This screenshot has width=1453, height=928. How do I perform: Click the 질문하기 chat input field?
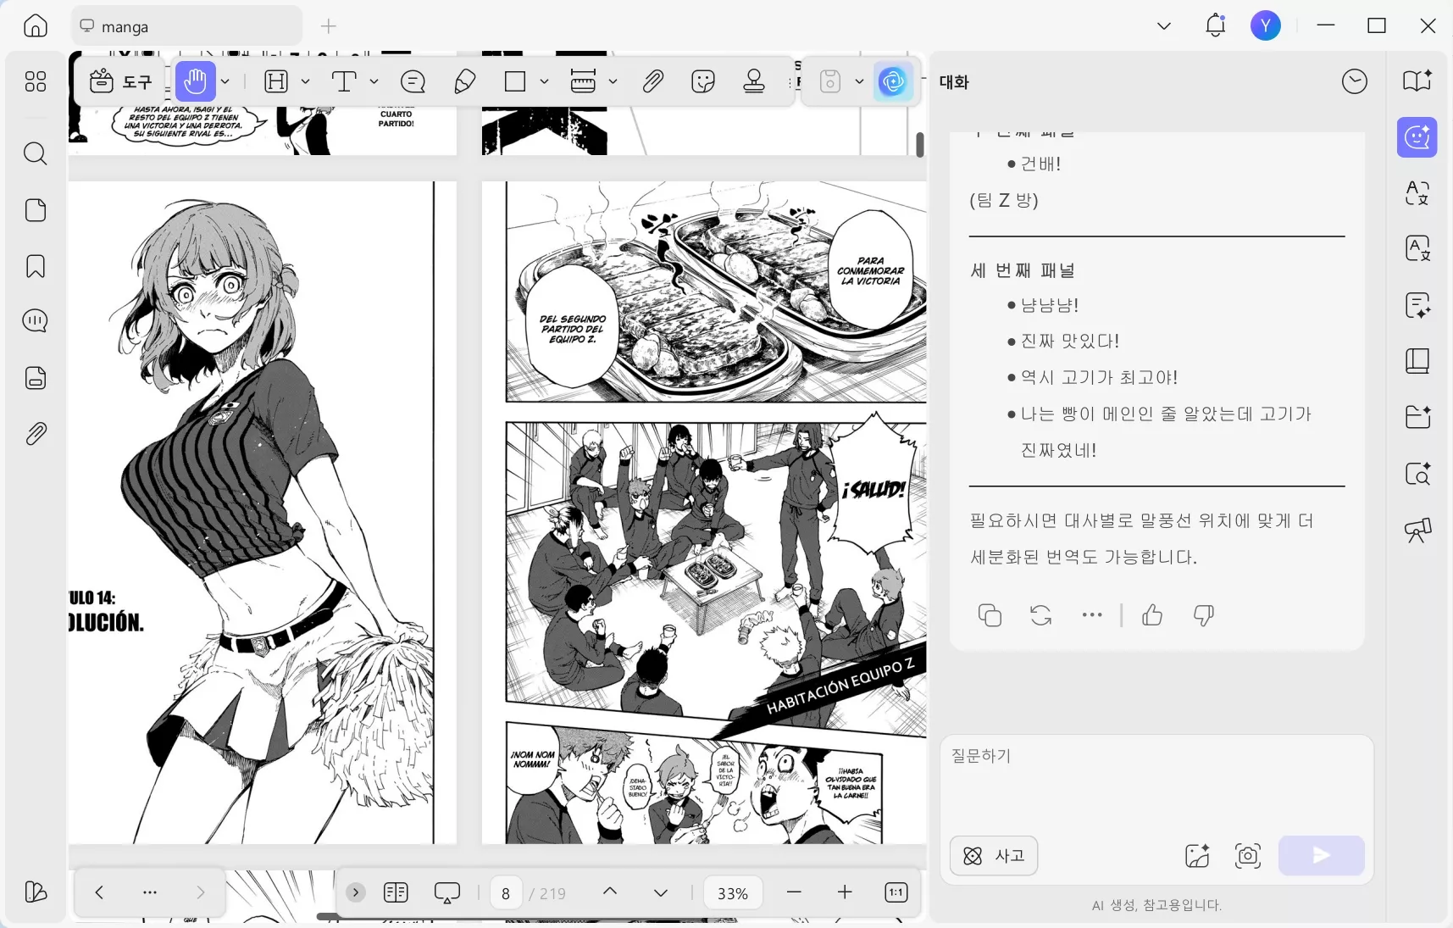pyautogui.click(x=1156, y=782)
